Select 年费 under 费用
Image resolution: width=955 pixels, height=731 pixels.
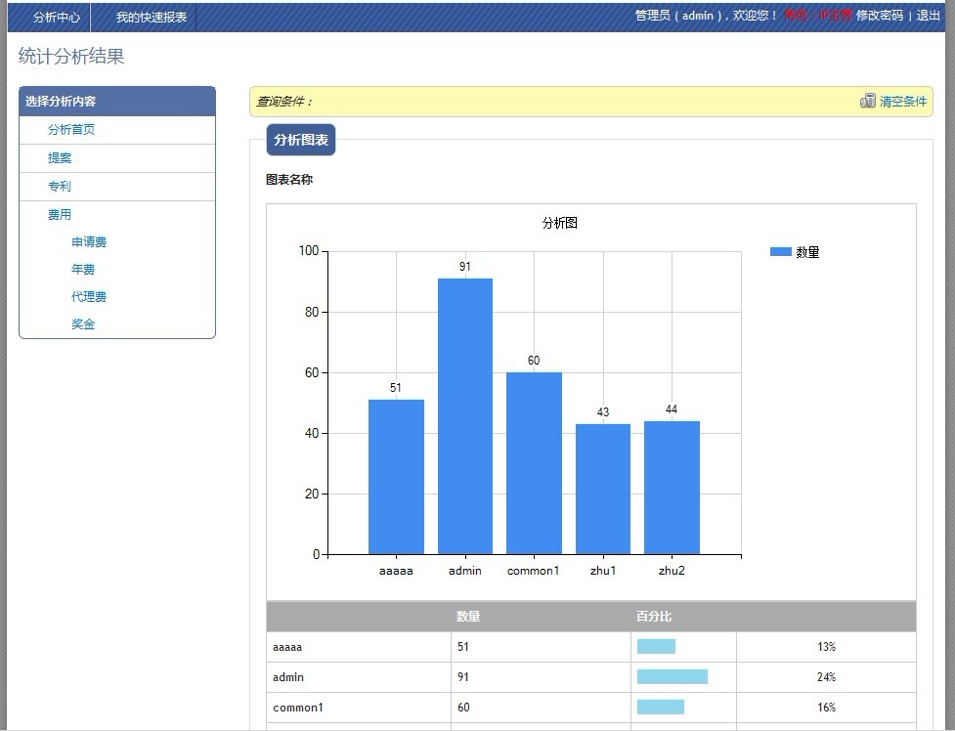[83, 270]
